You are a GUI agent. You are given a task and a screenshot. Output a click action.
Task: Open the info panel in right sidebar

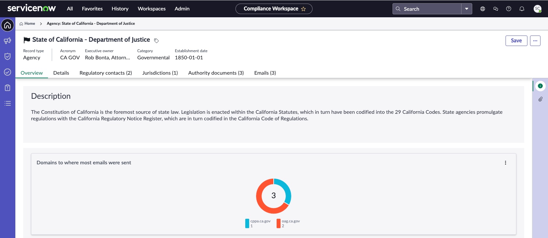coord(540,86)
